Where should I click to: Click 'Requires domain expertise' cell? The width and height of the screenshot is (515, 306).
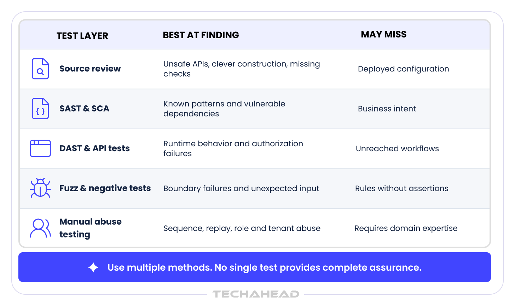pos(406,228)
